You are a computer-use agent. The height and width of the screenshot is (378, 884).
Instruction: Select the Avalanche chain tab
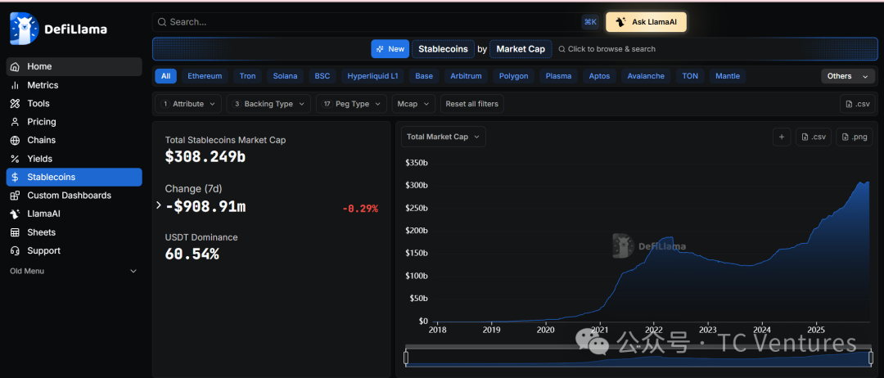pos(646,76)
